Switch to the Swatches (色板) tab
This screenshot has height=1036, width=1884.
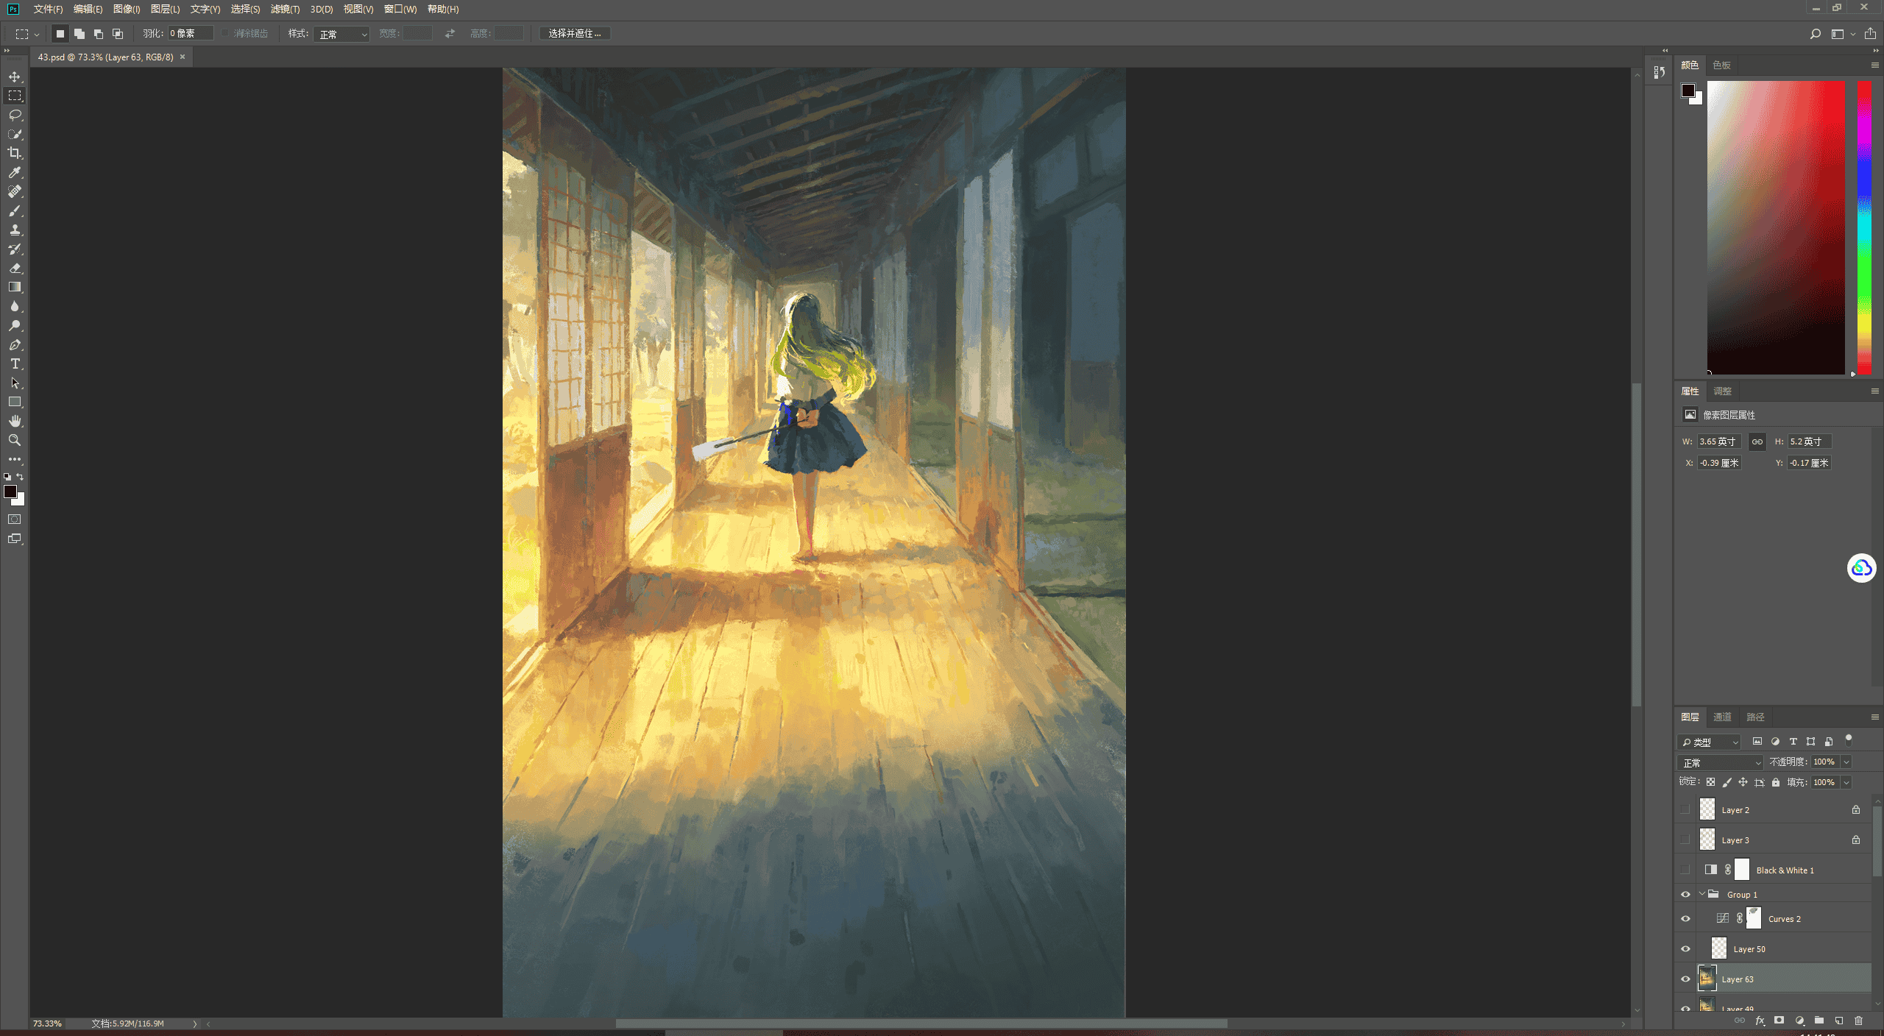click(1721, 65)
